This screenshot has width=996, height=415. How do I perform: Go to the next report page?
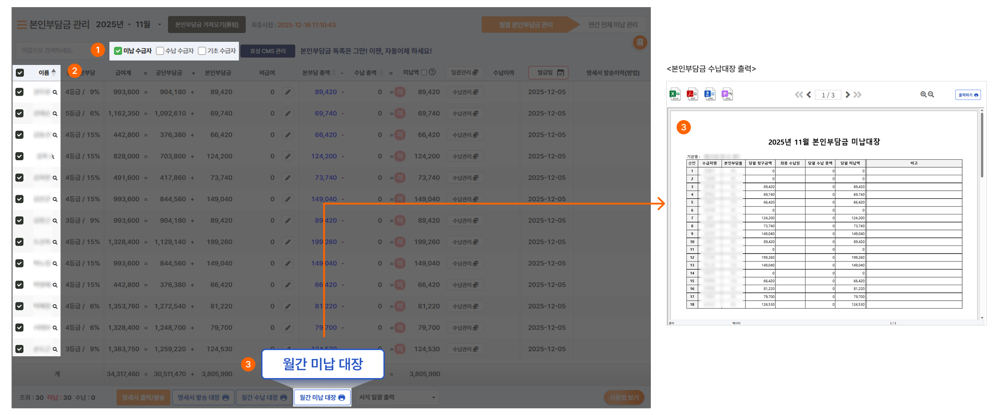point(847,95)
